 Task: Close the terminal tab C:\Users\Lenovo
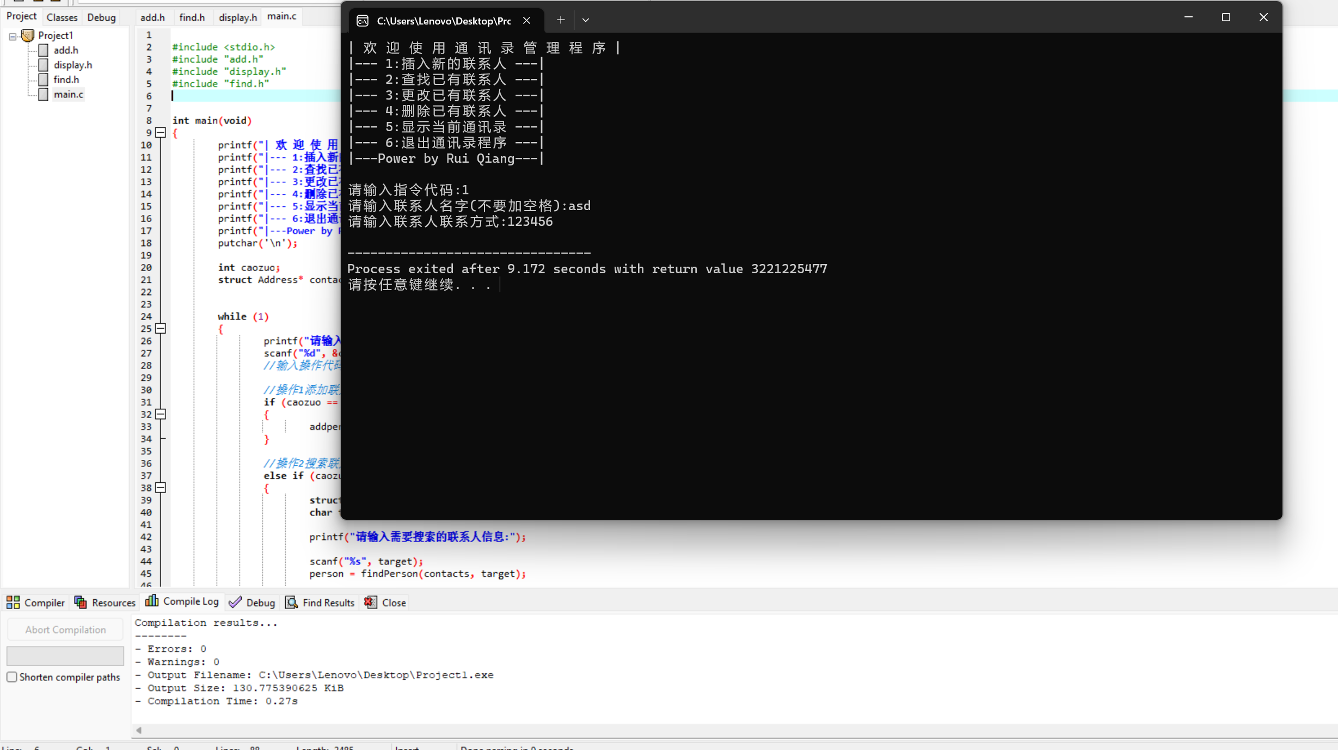526,20
